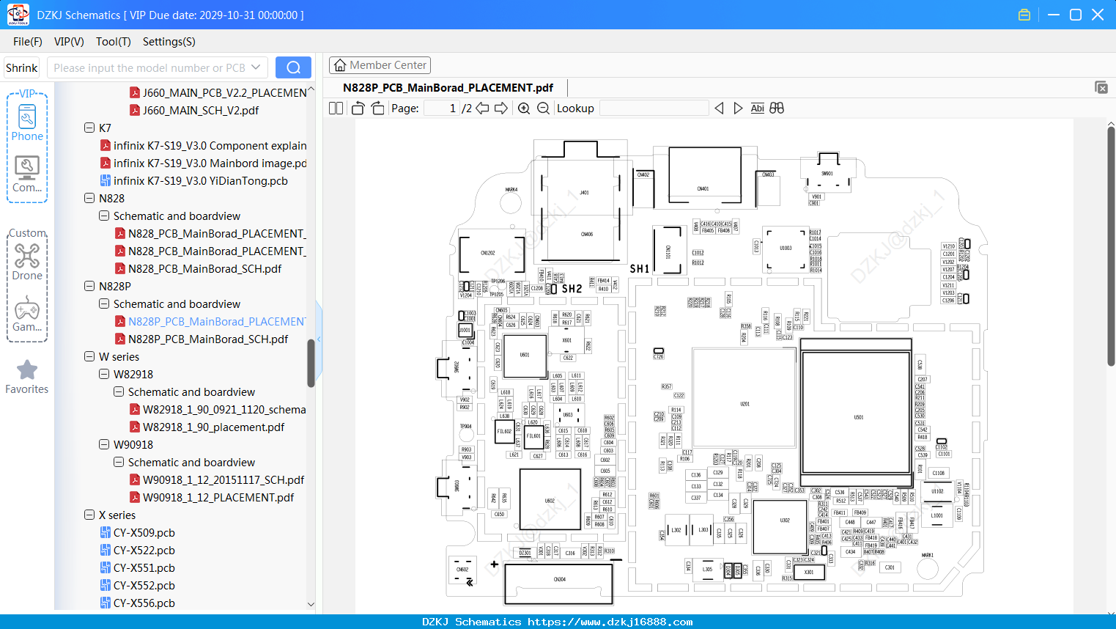This screenshot has height=629, width=1116.
Task: Open W90918_1_12_20151117_SCH.pdf
Action: point(223,479)
